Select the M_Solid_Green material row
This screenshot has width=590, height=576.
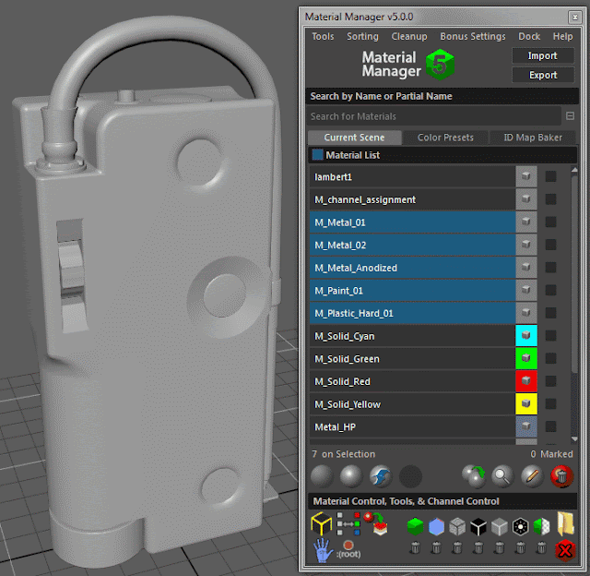tap(412, 359)
